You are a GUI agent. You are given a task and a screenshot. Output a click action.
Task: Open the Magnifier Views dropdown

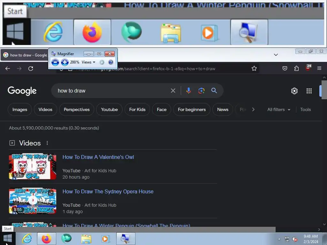point(88,62)
